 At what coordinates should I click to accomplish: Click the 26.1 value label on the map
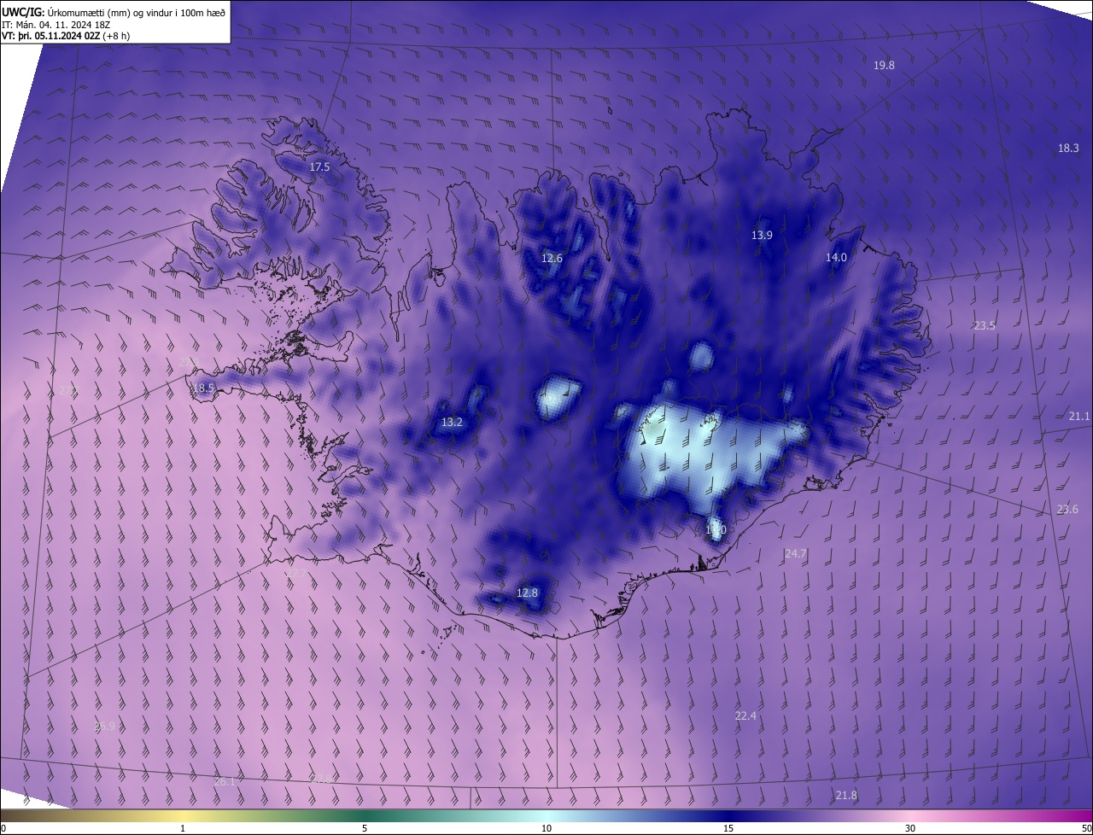point(225,782)
